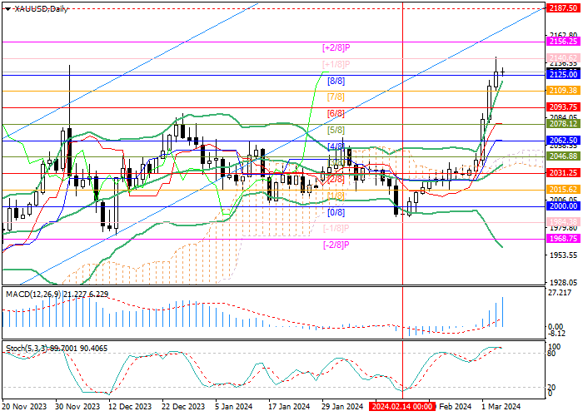
Task: Click the 12 Dec 2023 date label
Action: point(130,406)
